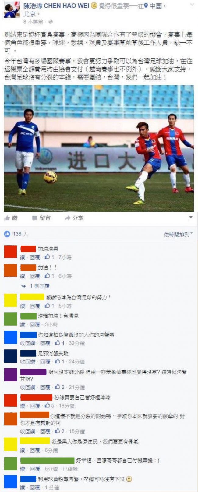This screenshot has height=492, width=198.
Task: Click the feeling emoji after CHEN HAO WEI
Action: [x=94, y=6]
